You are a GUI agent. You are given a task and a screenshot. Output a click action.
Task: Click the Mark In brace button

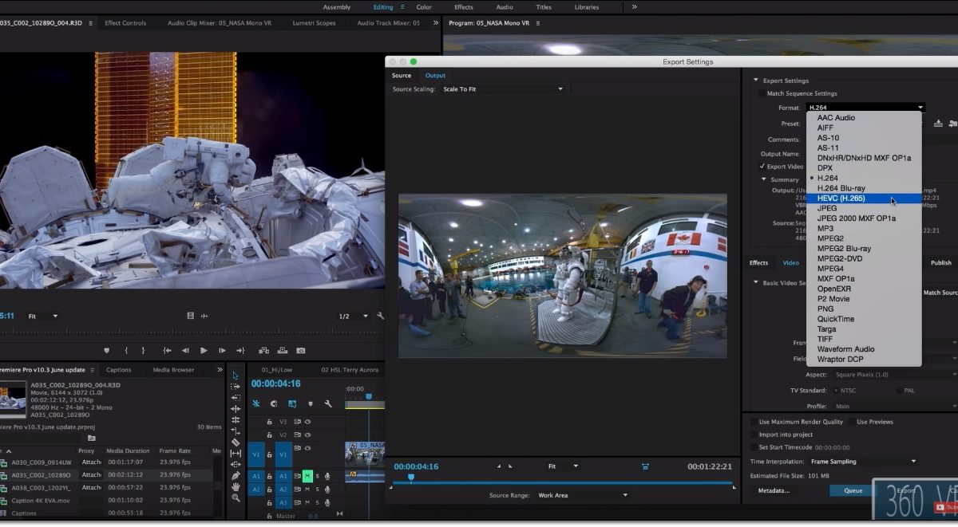coord(125,350)
